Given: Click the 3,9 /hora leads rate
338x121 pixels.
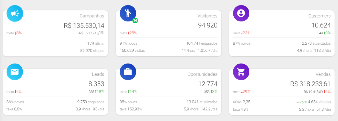Looking at the screenshot, I should [83, 109].
